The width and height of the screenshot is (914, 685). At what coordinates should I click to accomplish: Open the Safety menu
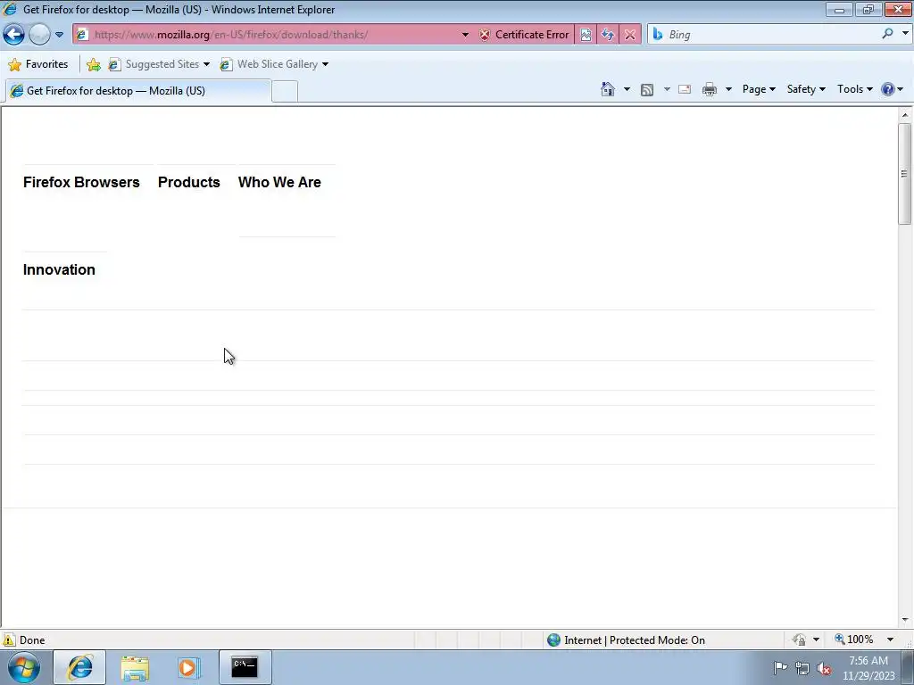pyautogui.click(x=806, y=89)
